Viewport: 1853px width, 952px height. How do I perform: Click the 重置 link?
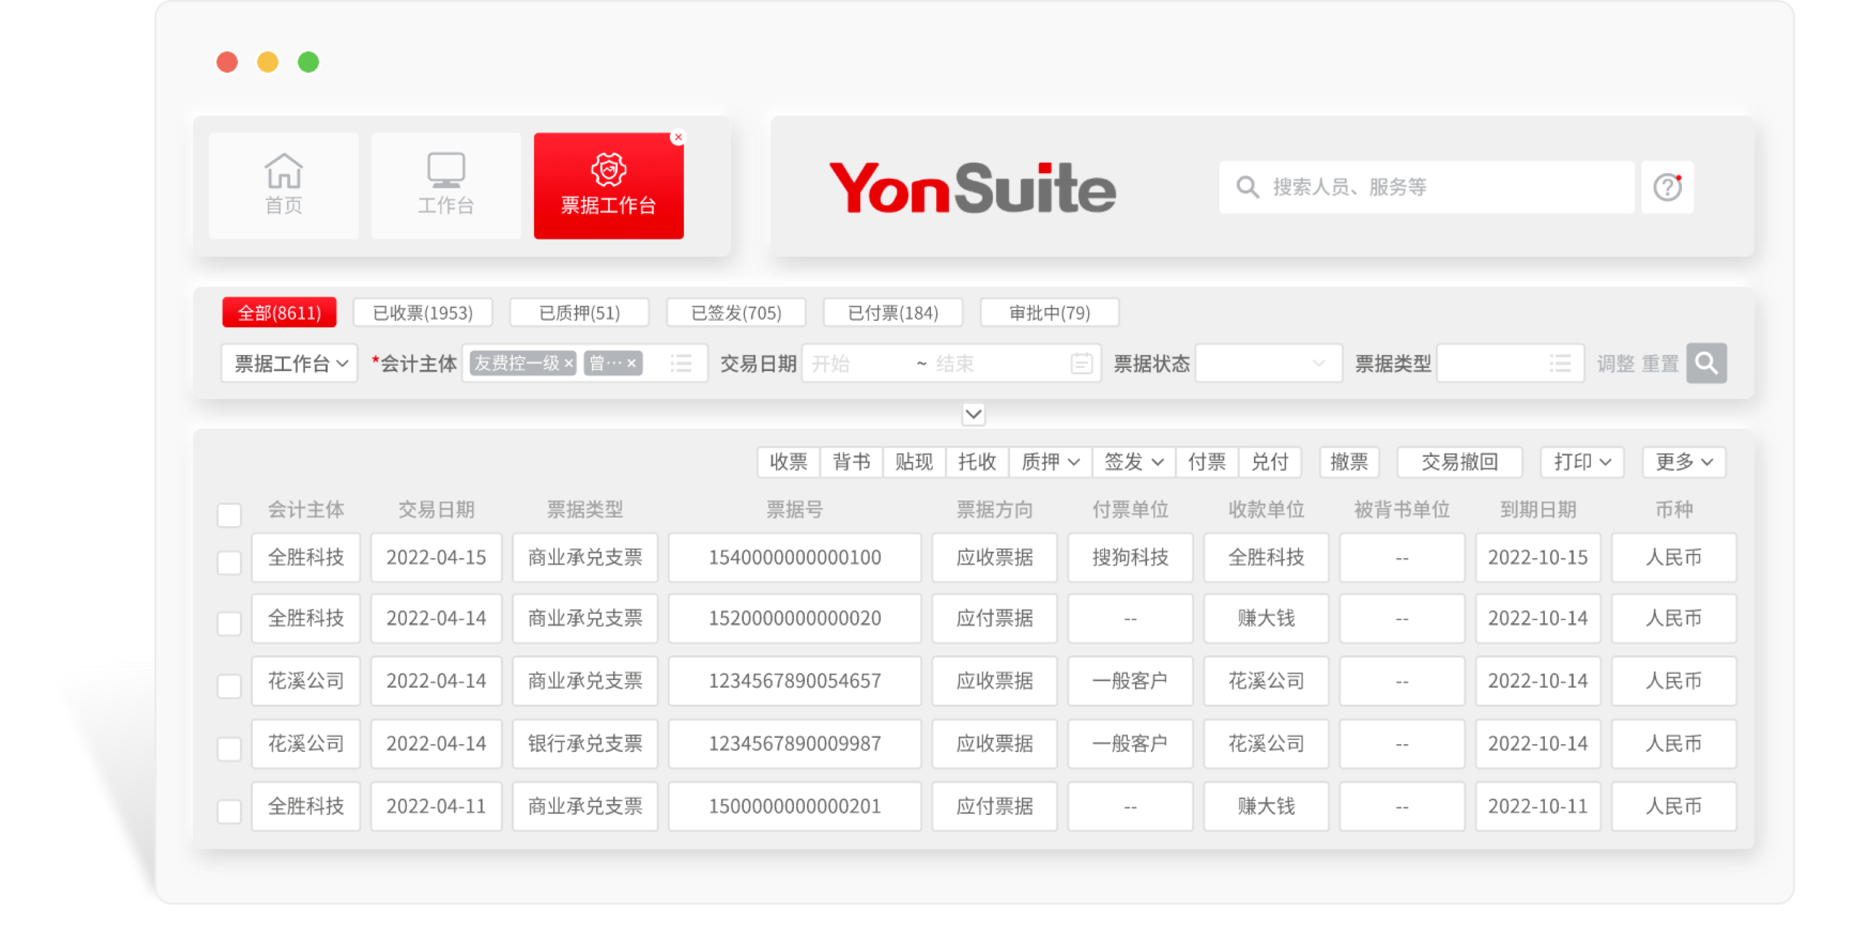tap(1659, 364)
